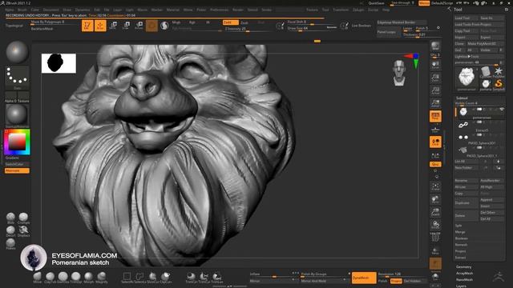The width and height of the screenshot is (513, 288).
Task: Click the QuickSave button
Action: click(x=376, y=3)
